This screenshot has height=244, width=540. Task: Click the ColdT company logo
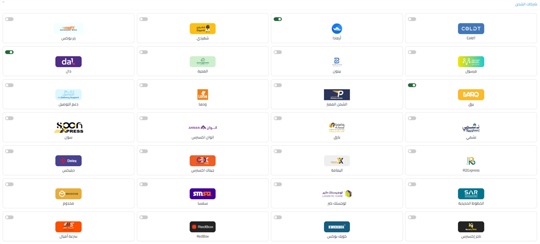click(x=471, y=29)
